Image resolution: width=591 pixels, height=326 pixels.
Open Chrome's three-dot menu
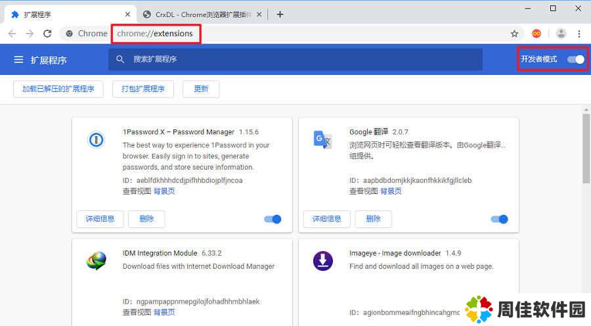pos(579,34)
